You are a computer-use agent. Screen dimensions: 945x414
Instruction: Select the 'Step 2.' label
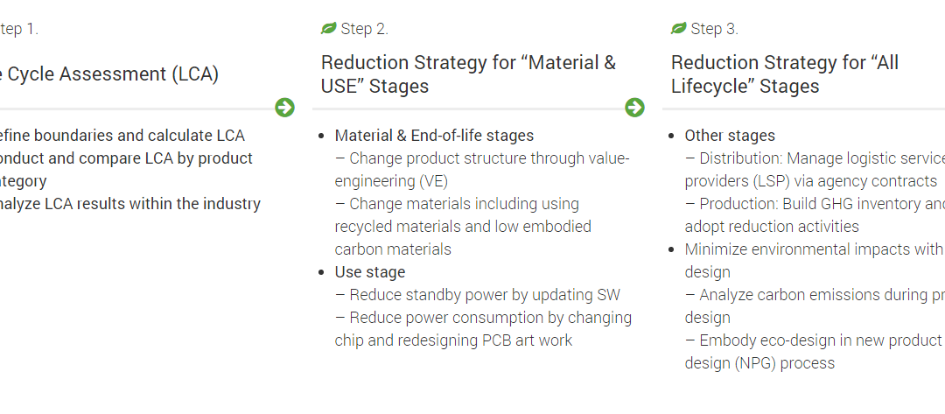365,29
